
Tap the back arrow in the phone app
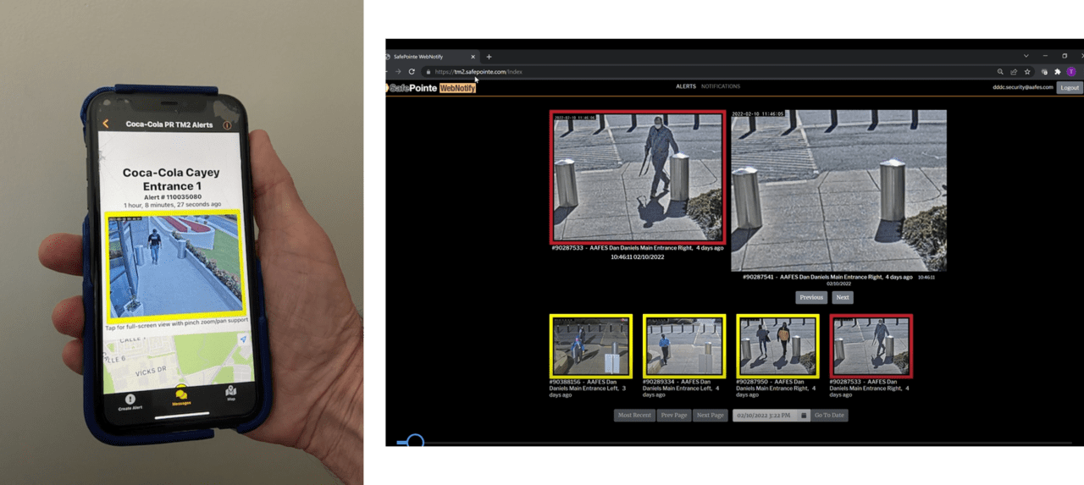pyautogui.click(x=106, y=124)
